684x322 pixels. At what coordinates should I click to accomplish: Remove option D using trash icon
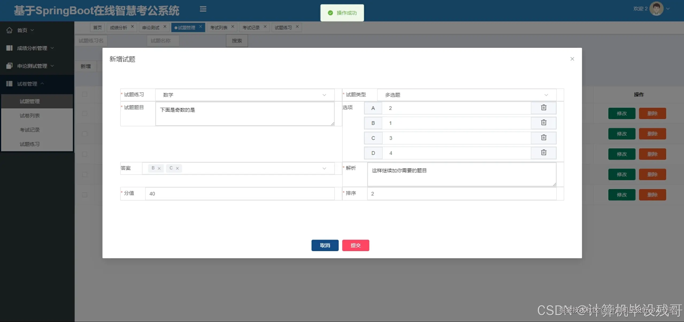543,153
